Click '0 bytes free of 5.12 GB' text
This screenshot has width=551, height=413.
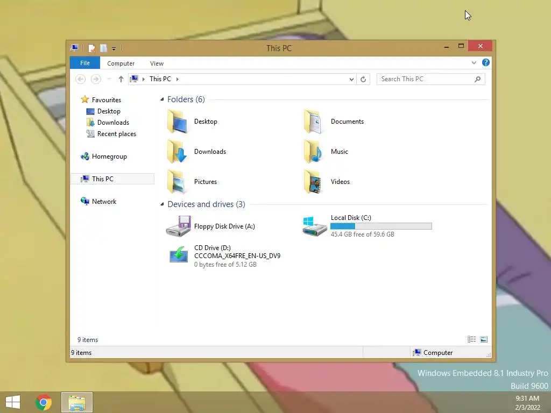click(225, 265)
